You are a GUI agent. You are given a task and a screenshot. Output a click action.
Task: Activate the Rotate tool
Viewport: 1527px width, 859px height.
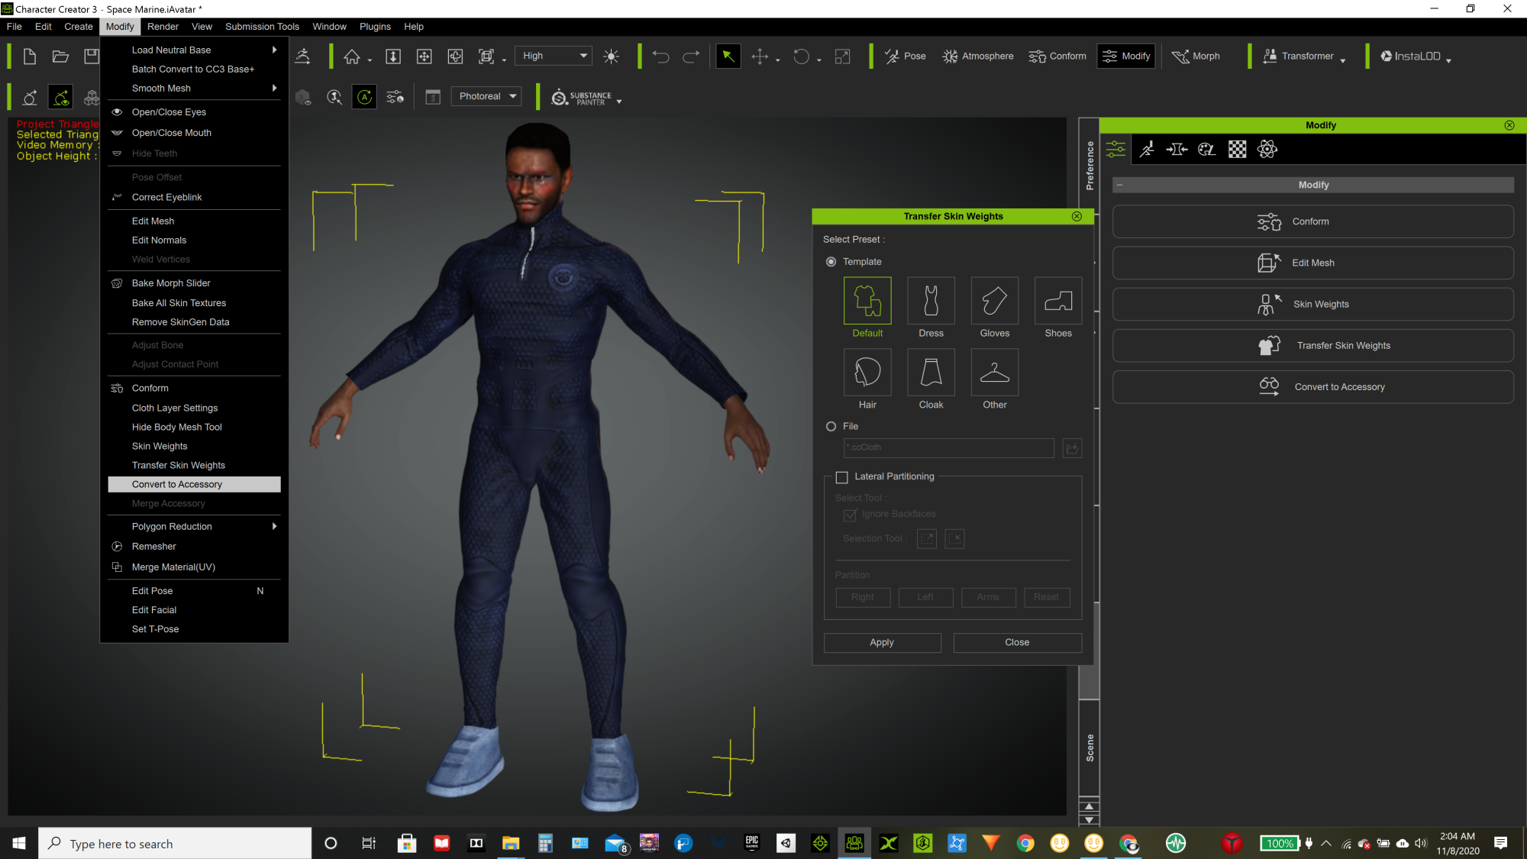pos(801,57)
